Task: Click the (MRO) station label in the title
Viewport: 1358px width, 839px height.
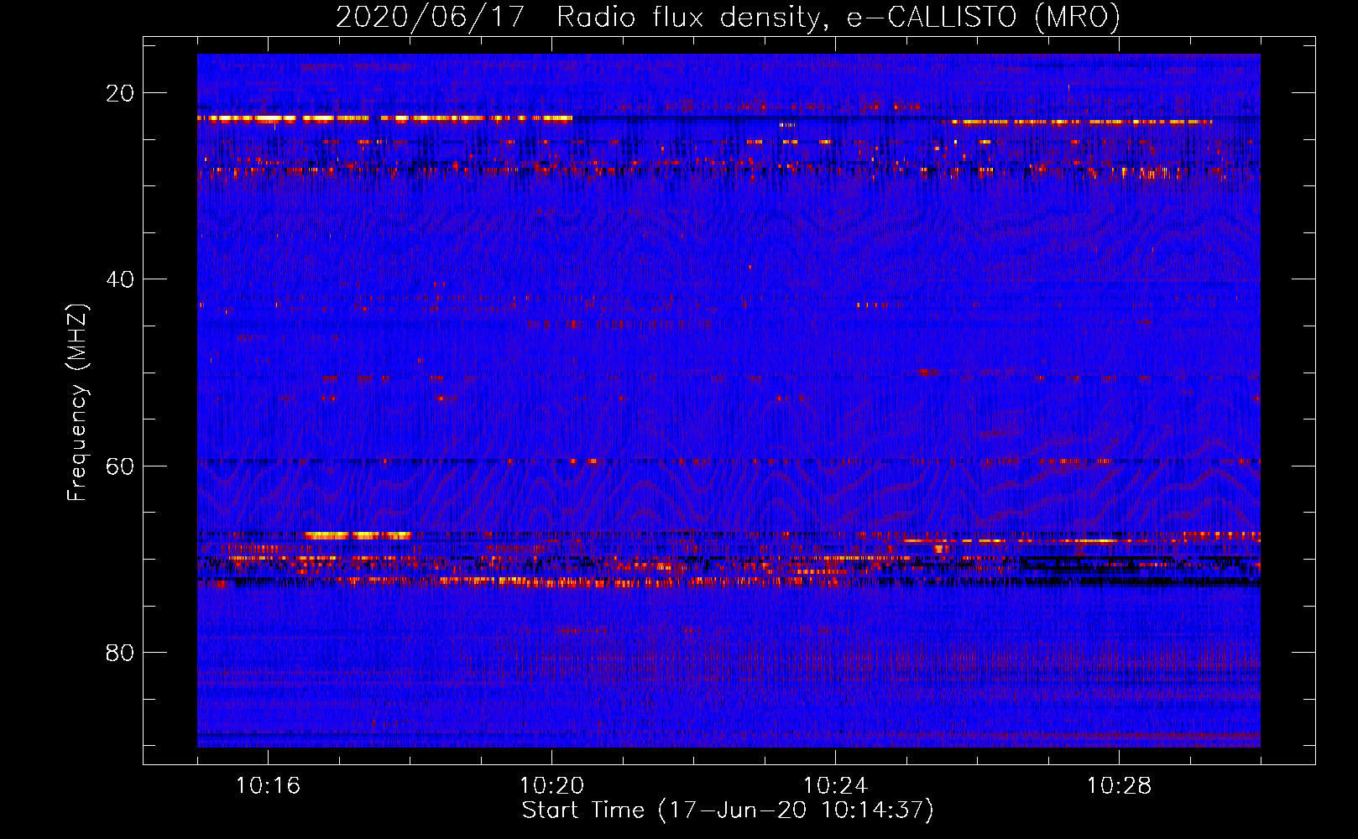Action: (1078, 17)
